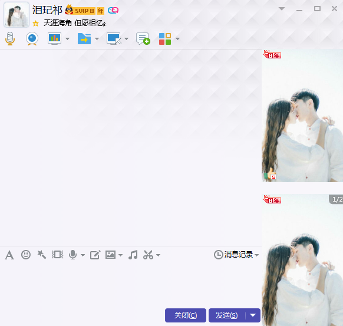The height and width of the screenshot is (326, 343).
Task: Open the font style A icon
Action: click(9, 255)
